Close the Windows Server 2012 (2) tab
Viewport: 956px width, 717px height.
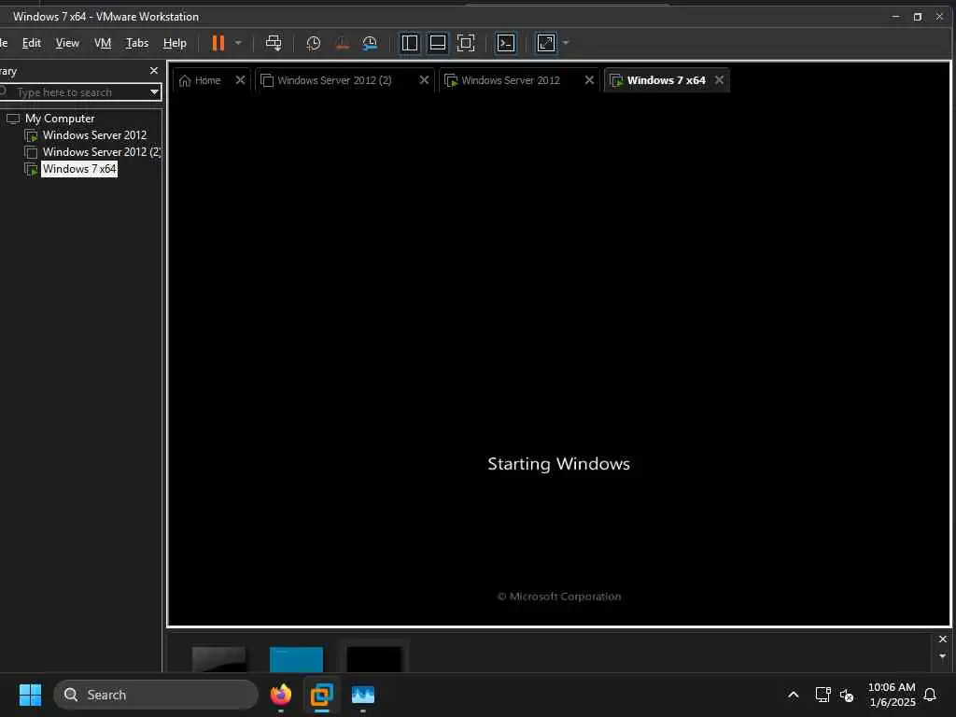click(x=425, y=80)
